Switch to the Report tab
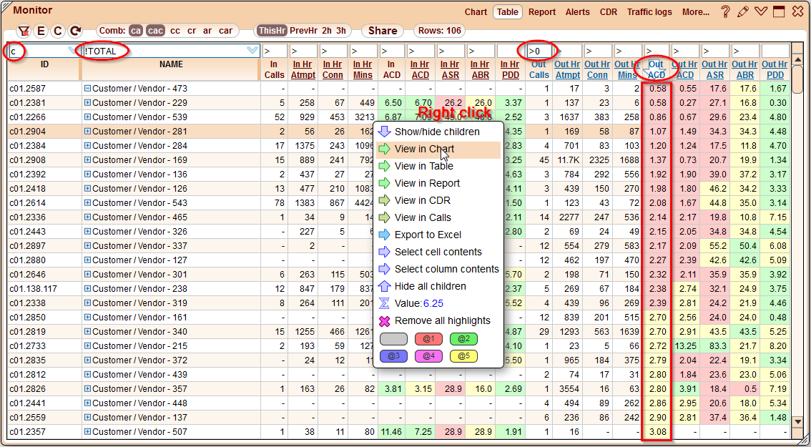The image size is (811, 447). coord(542,11)
